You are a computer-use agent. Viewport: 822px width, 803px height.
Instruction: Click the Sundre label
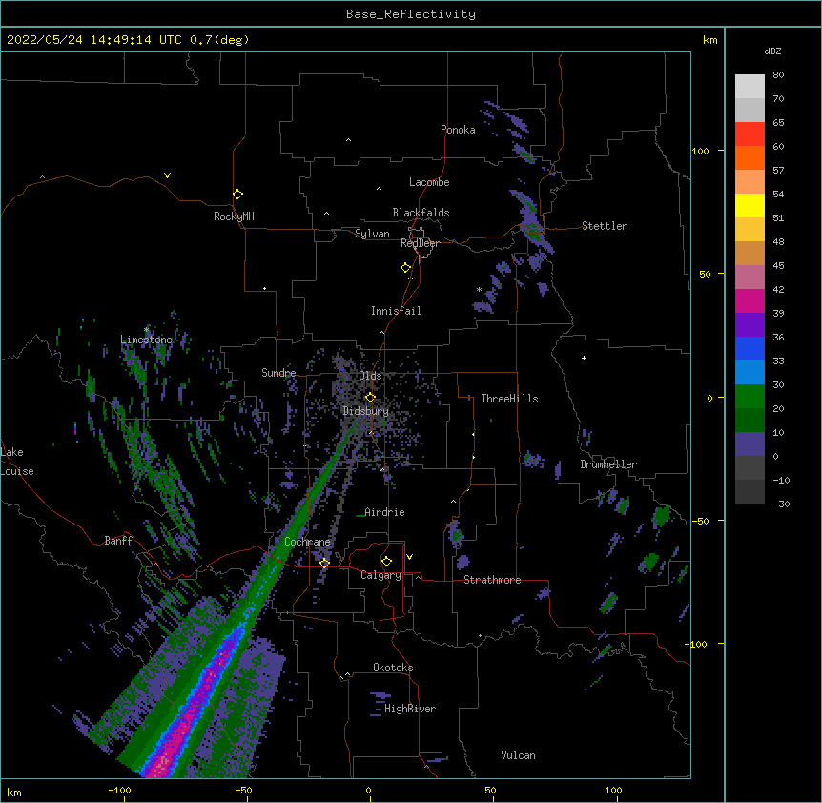coord(278,373)
